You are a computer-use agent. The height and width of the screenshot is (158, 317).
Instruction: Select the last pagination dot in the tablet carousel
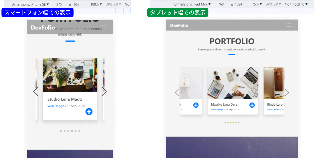pos(239,122)
